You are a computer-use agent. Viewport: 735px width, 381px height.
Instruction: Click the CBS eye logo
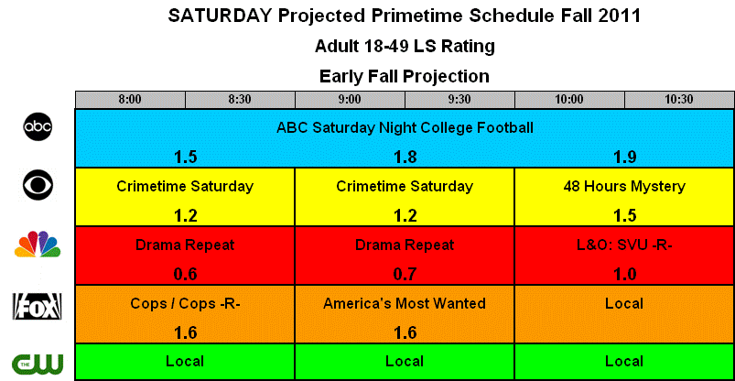(x=37, y=187)
